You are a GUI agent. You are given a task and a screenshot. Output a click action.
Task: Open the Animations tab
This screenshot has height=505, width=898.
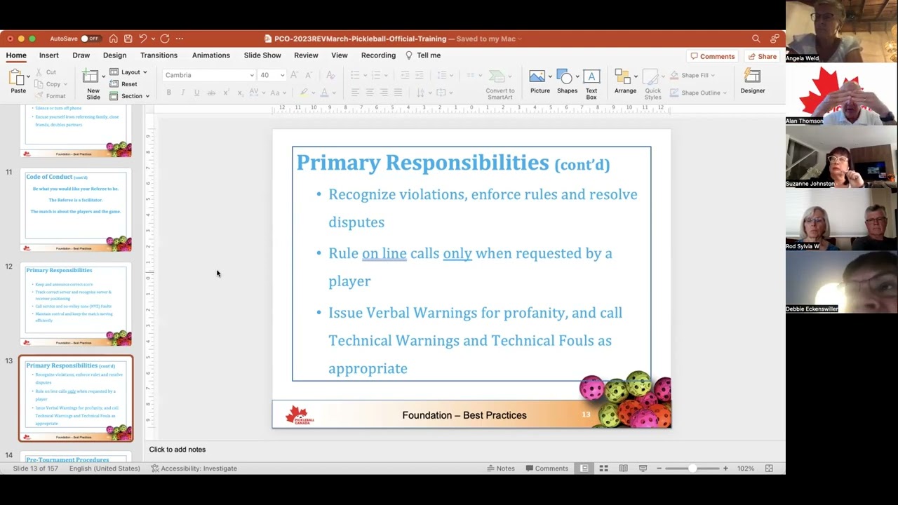(211, 55)
